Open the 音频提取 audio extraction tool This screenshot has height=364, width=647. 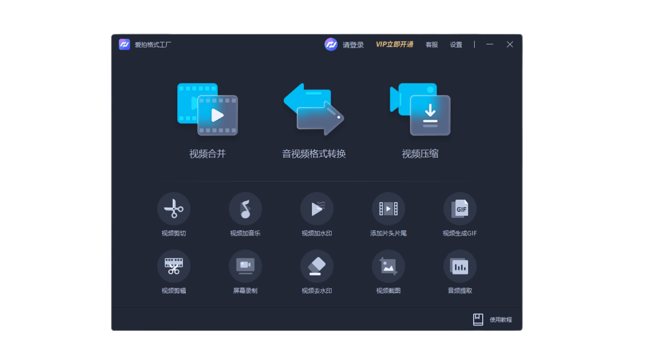tap(460, 272)
